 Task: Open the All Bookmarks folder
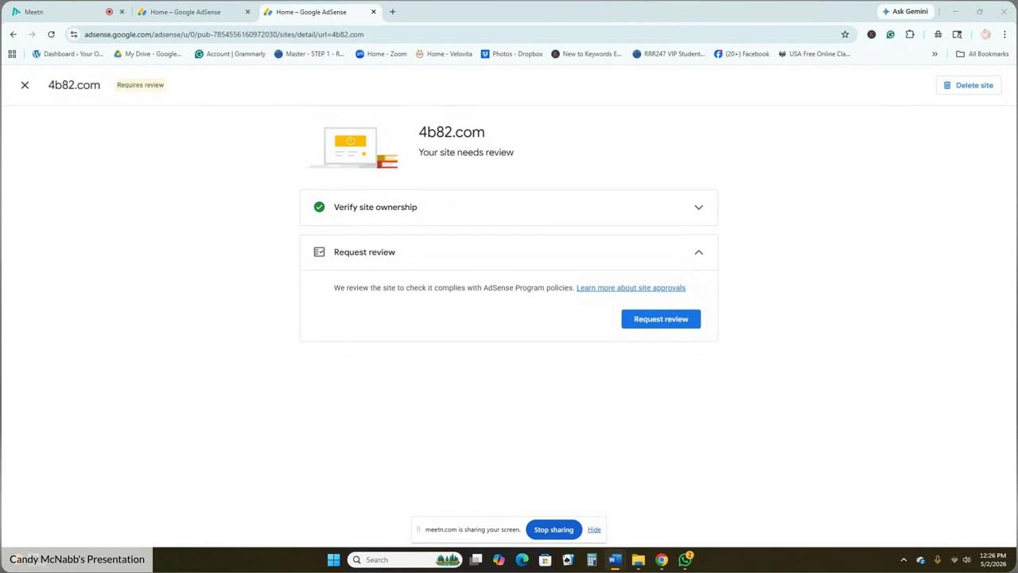(x=982, y=54)
